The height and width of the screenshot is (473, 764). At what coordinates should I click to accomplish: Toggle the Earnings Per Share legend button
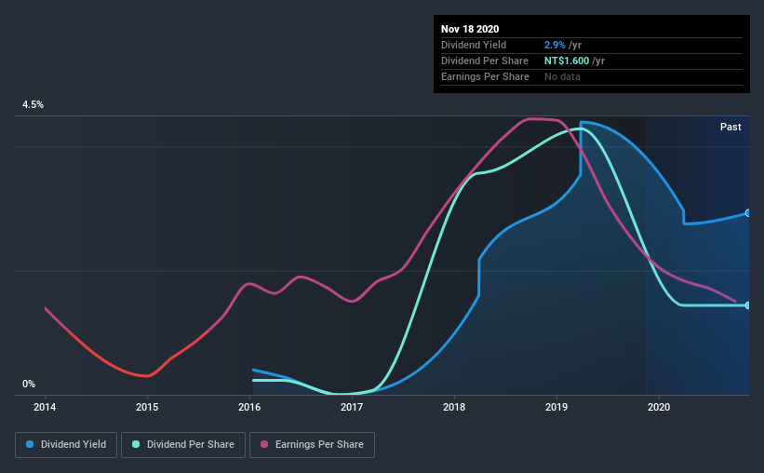point(312,445)
